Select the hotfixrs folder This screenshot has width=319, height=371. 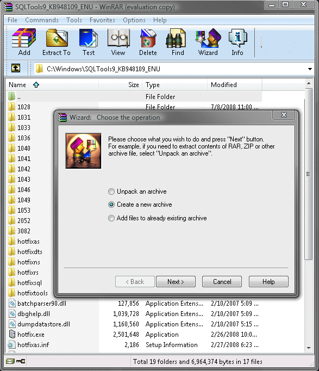tap(23, 273)
